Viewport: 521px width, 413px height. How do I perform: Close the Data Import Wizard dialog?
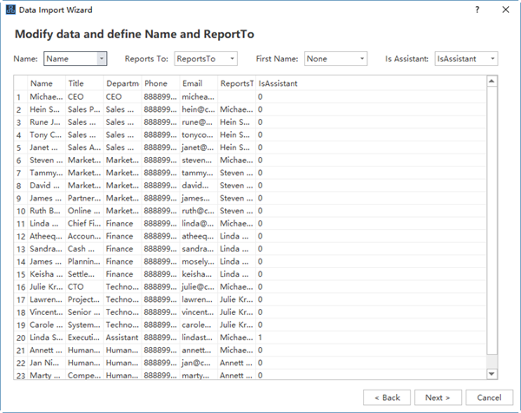(x=505, y=9)
